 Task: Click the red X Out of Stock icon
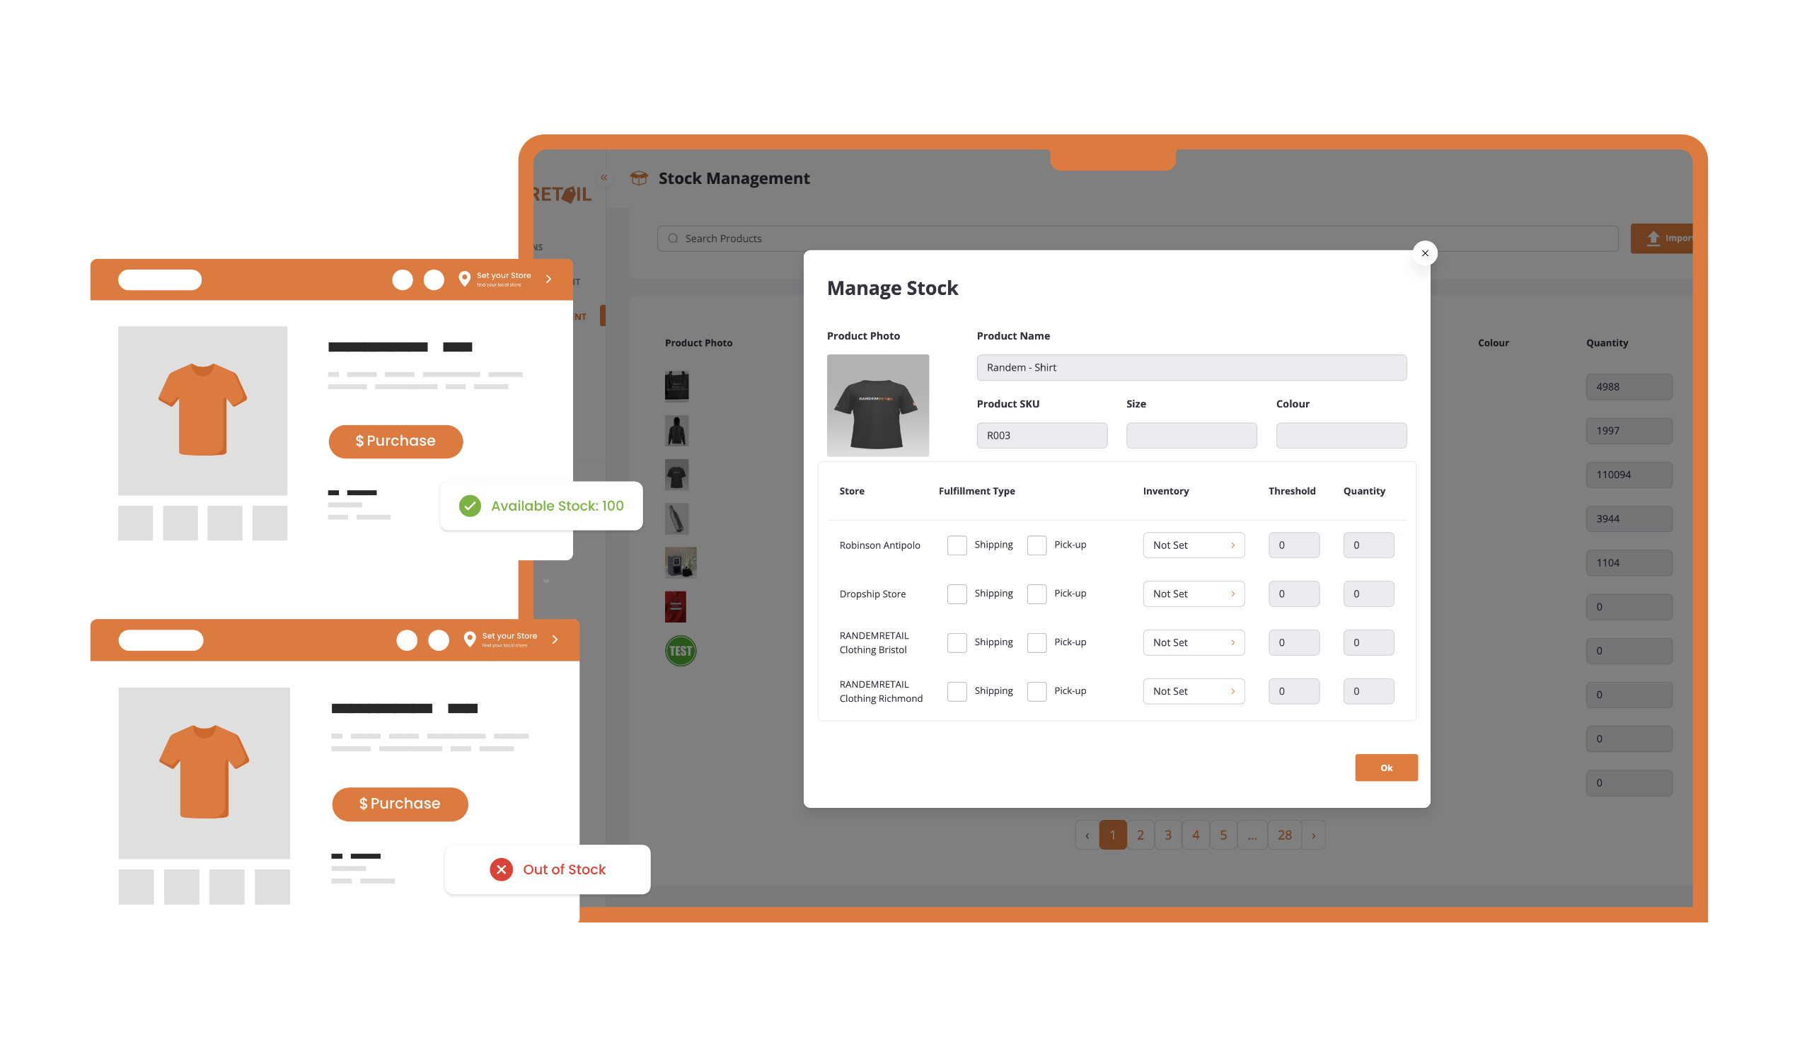click(x=499, y=870)
